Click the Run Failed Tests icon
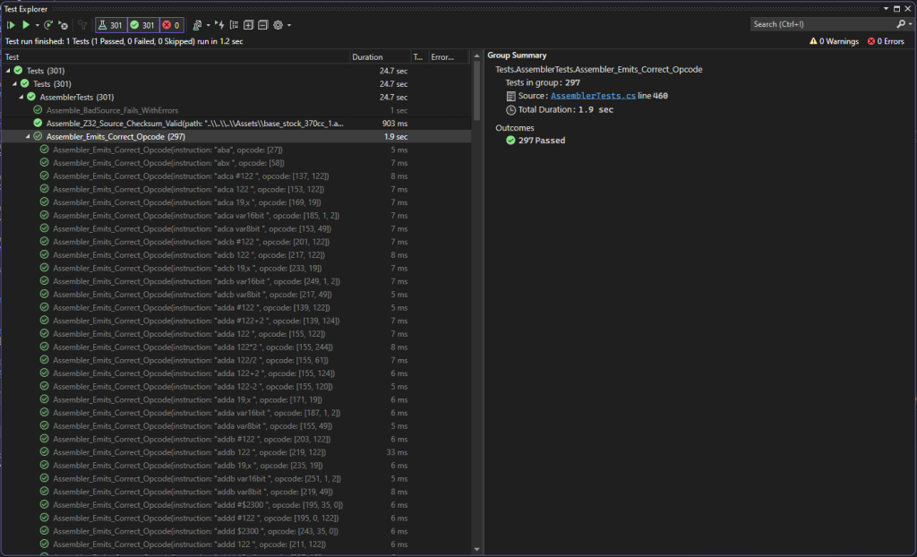Viewport: 917px width, 557px height. (x=64, y=25)
